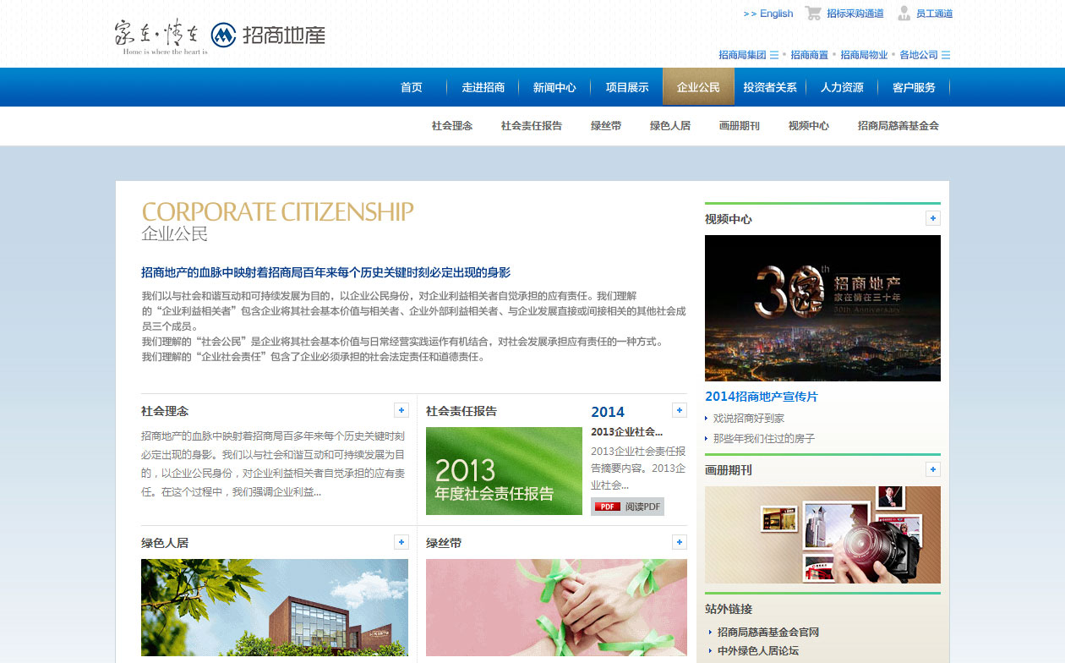The height and width of the screenshot is (663, 1065).
Task: Open the 2014招商地产宣传片 video link
Action: point(762,397)
